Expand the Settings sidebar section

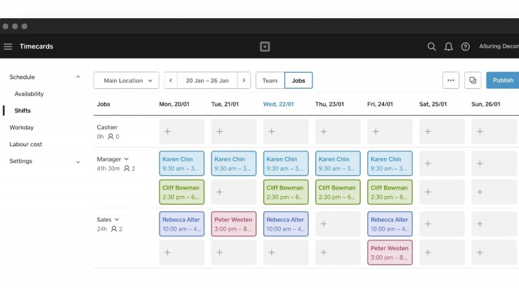[78, 162]
